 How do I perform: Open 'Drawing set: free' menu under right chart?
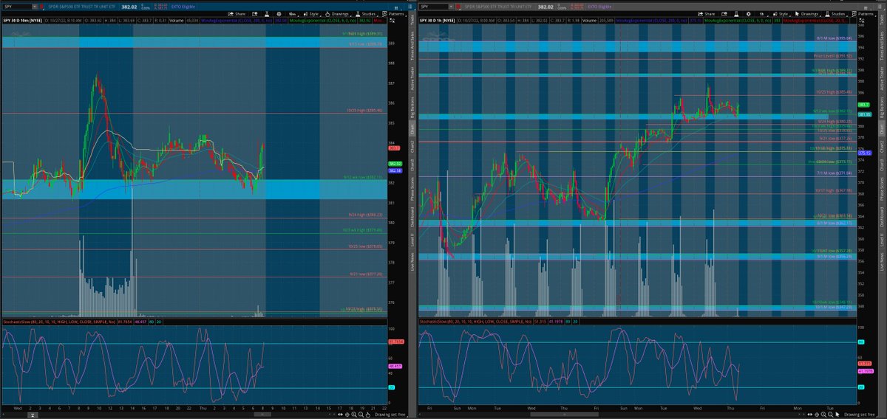(860, 415)
